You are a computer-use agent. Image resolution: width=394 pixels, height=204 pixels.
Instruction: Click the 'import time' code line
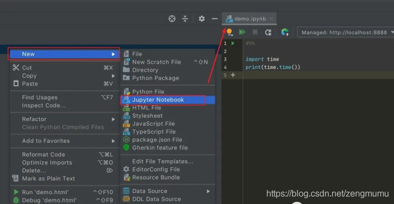[x=262, y=59]
